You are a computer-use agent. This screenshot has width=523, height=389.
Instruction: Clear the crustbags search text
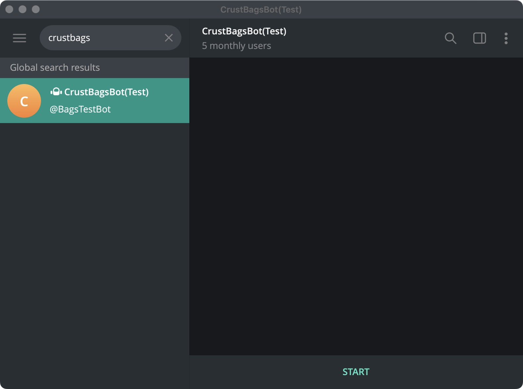pos(169,38)
